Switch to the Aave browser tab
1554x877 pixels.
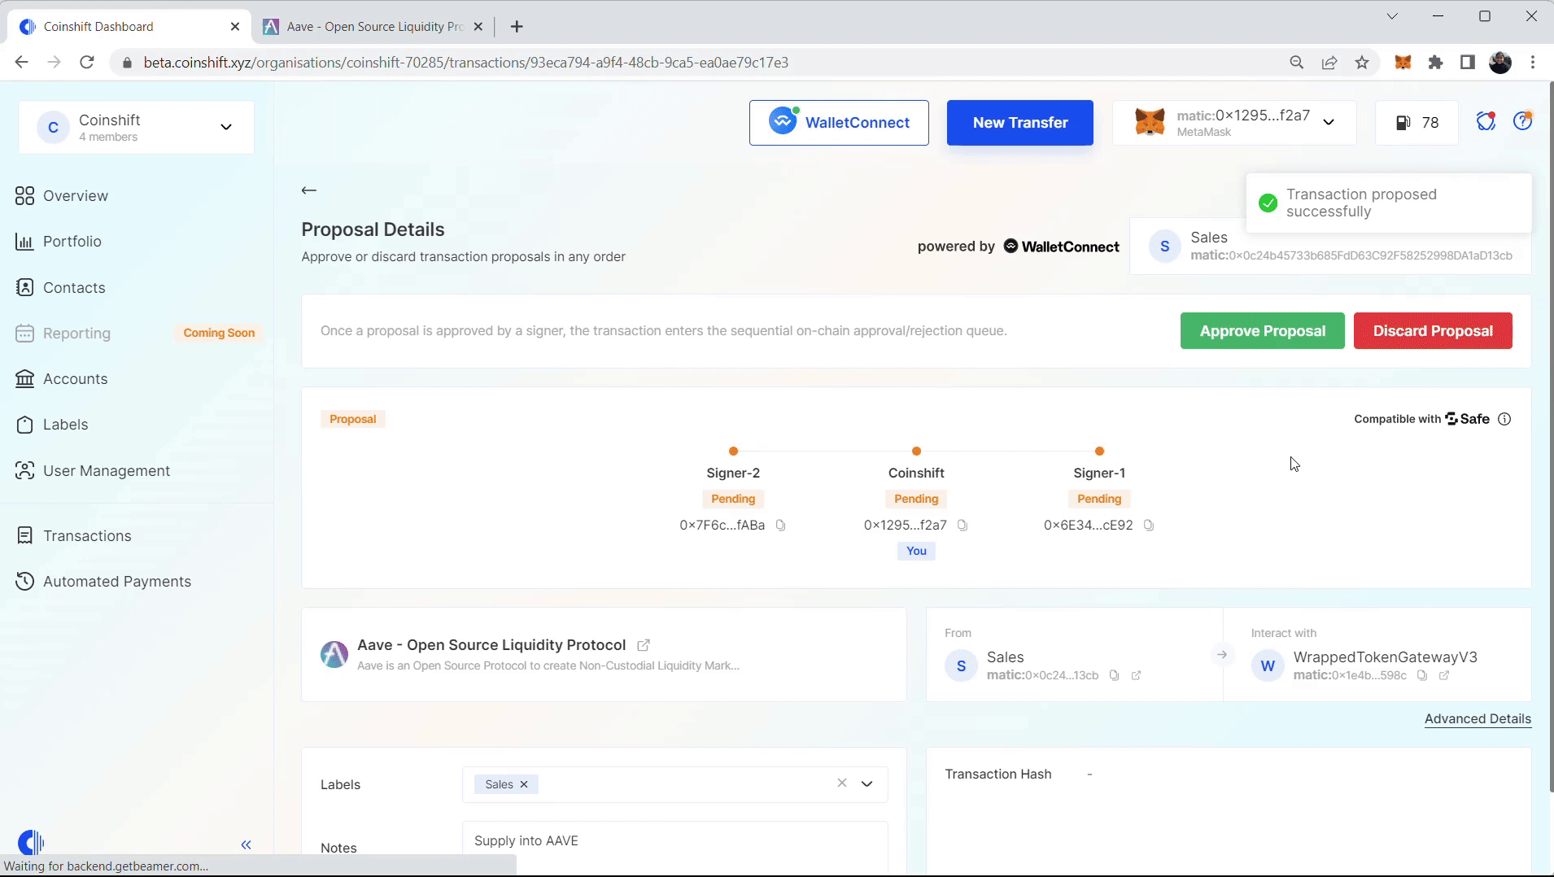[373, 27]
